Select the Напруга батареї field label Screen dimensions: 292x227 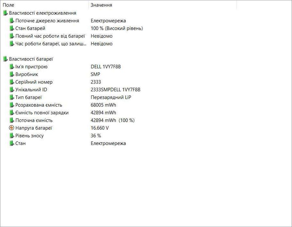(x=34, y=128)
